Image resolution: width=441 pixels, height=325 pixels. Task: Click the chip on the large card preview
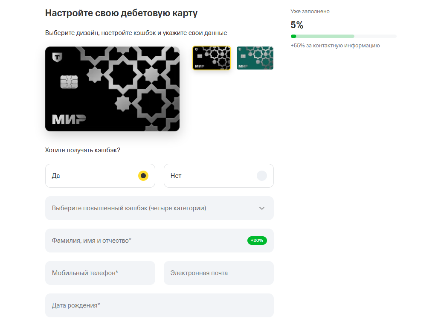click(x=69, y=82)
